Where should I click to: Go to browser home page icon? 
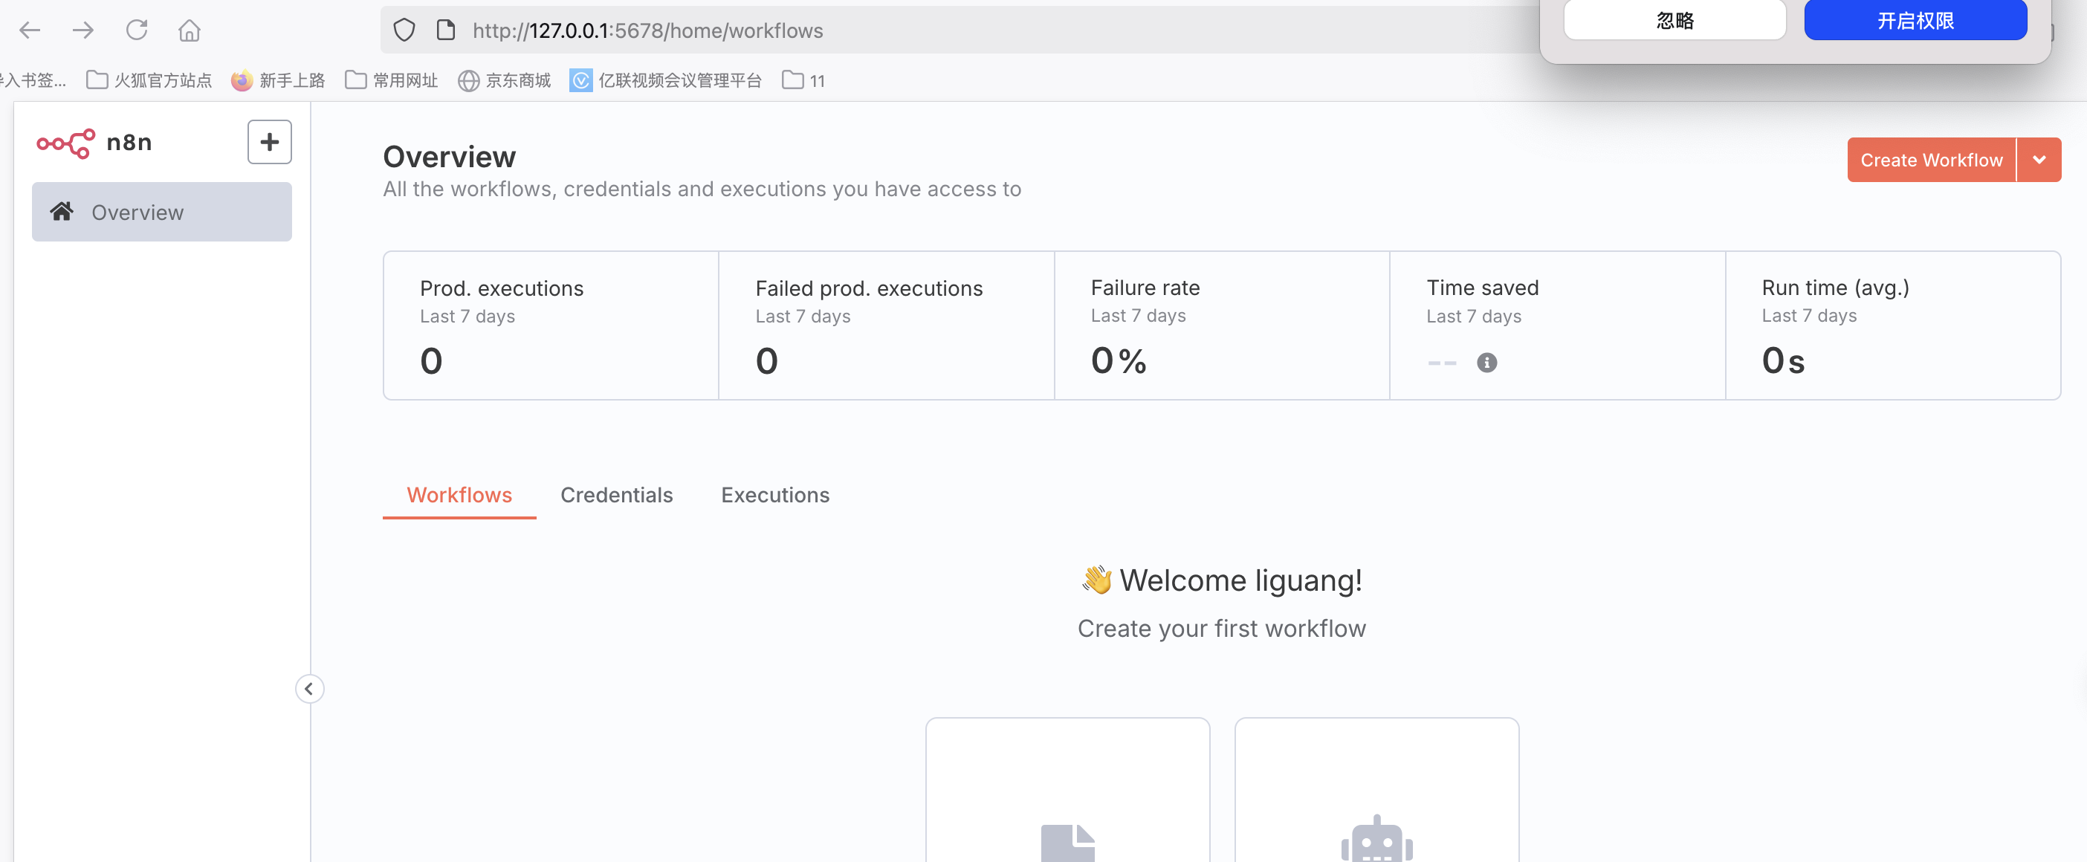pyautogui.click(x=190, y=30)
